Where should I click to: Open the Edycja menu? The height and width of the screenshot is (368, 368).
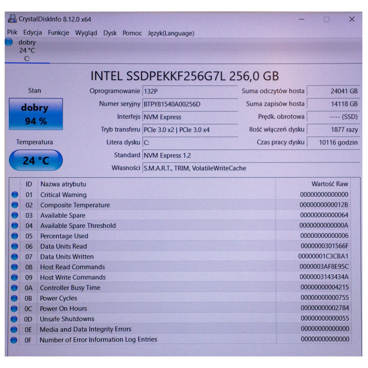pyautogui.click(x=33, y=33)
